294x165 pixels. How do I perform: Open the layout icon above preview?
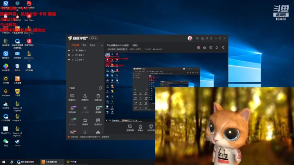click(211, 47)
